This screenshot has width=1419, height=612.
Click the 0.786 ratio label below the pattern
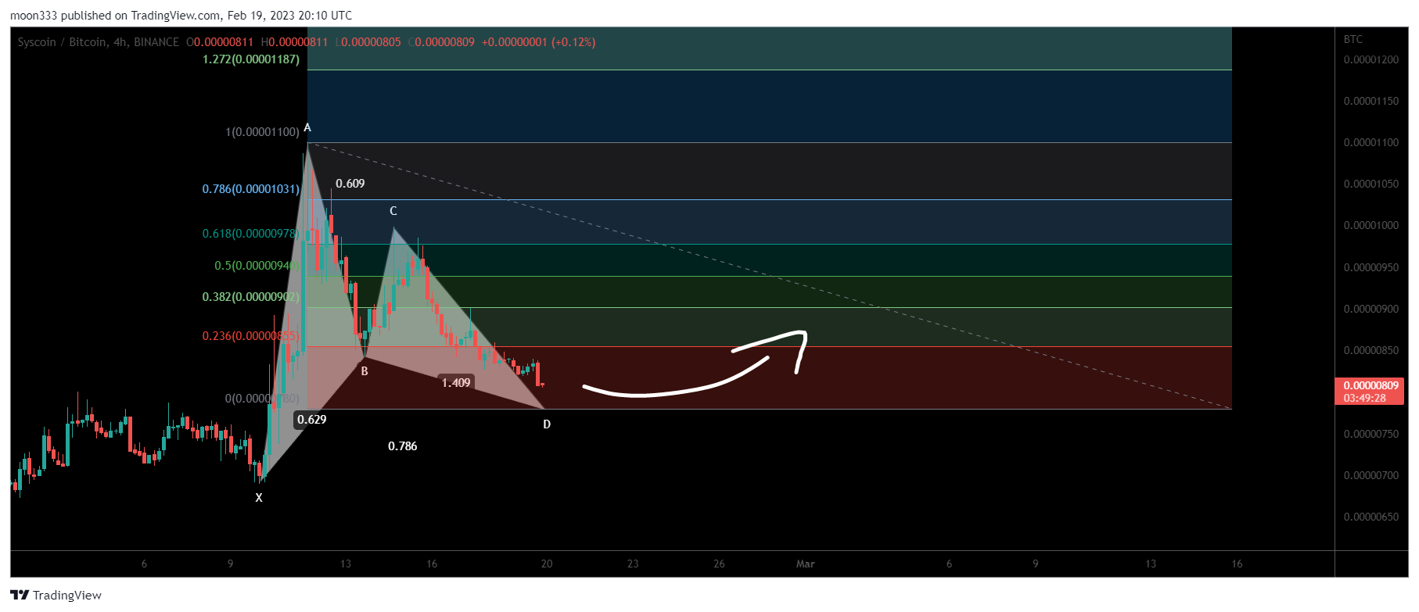403,446
